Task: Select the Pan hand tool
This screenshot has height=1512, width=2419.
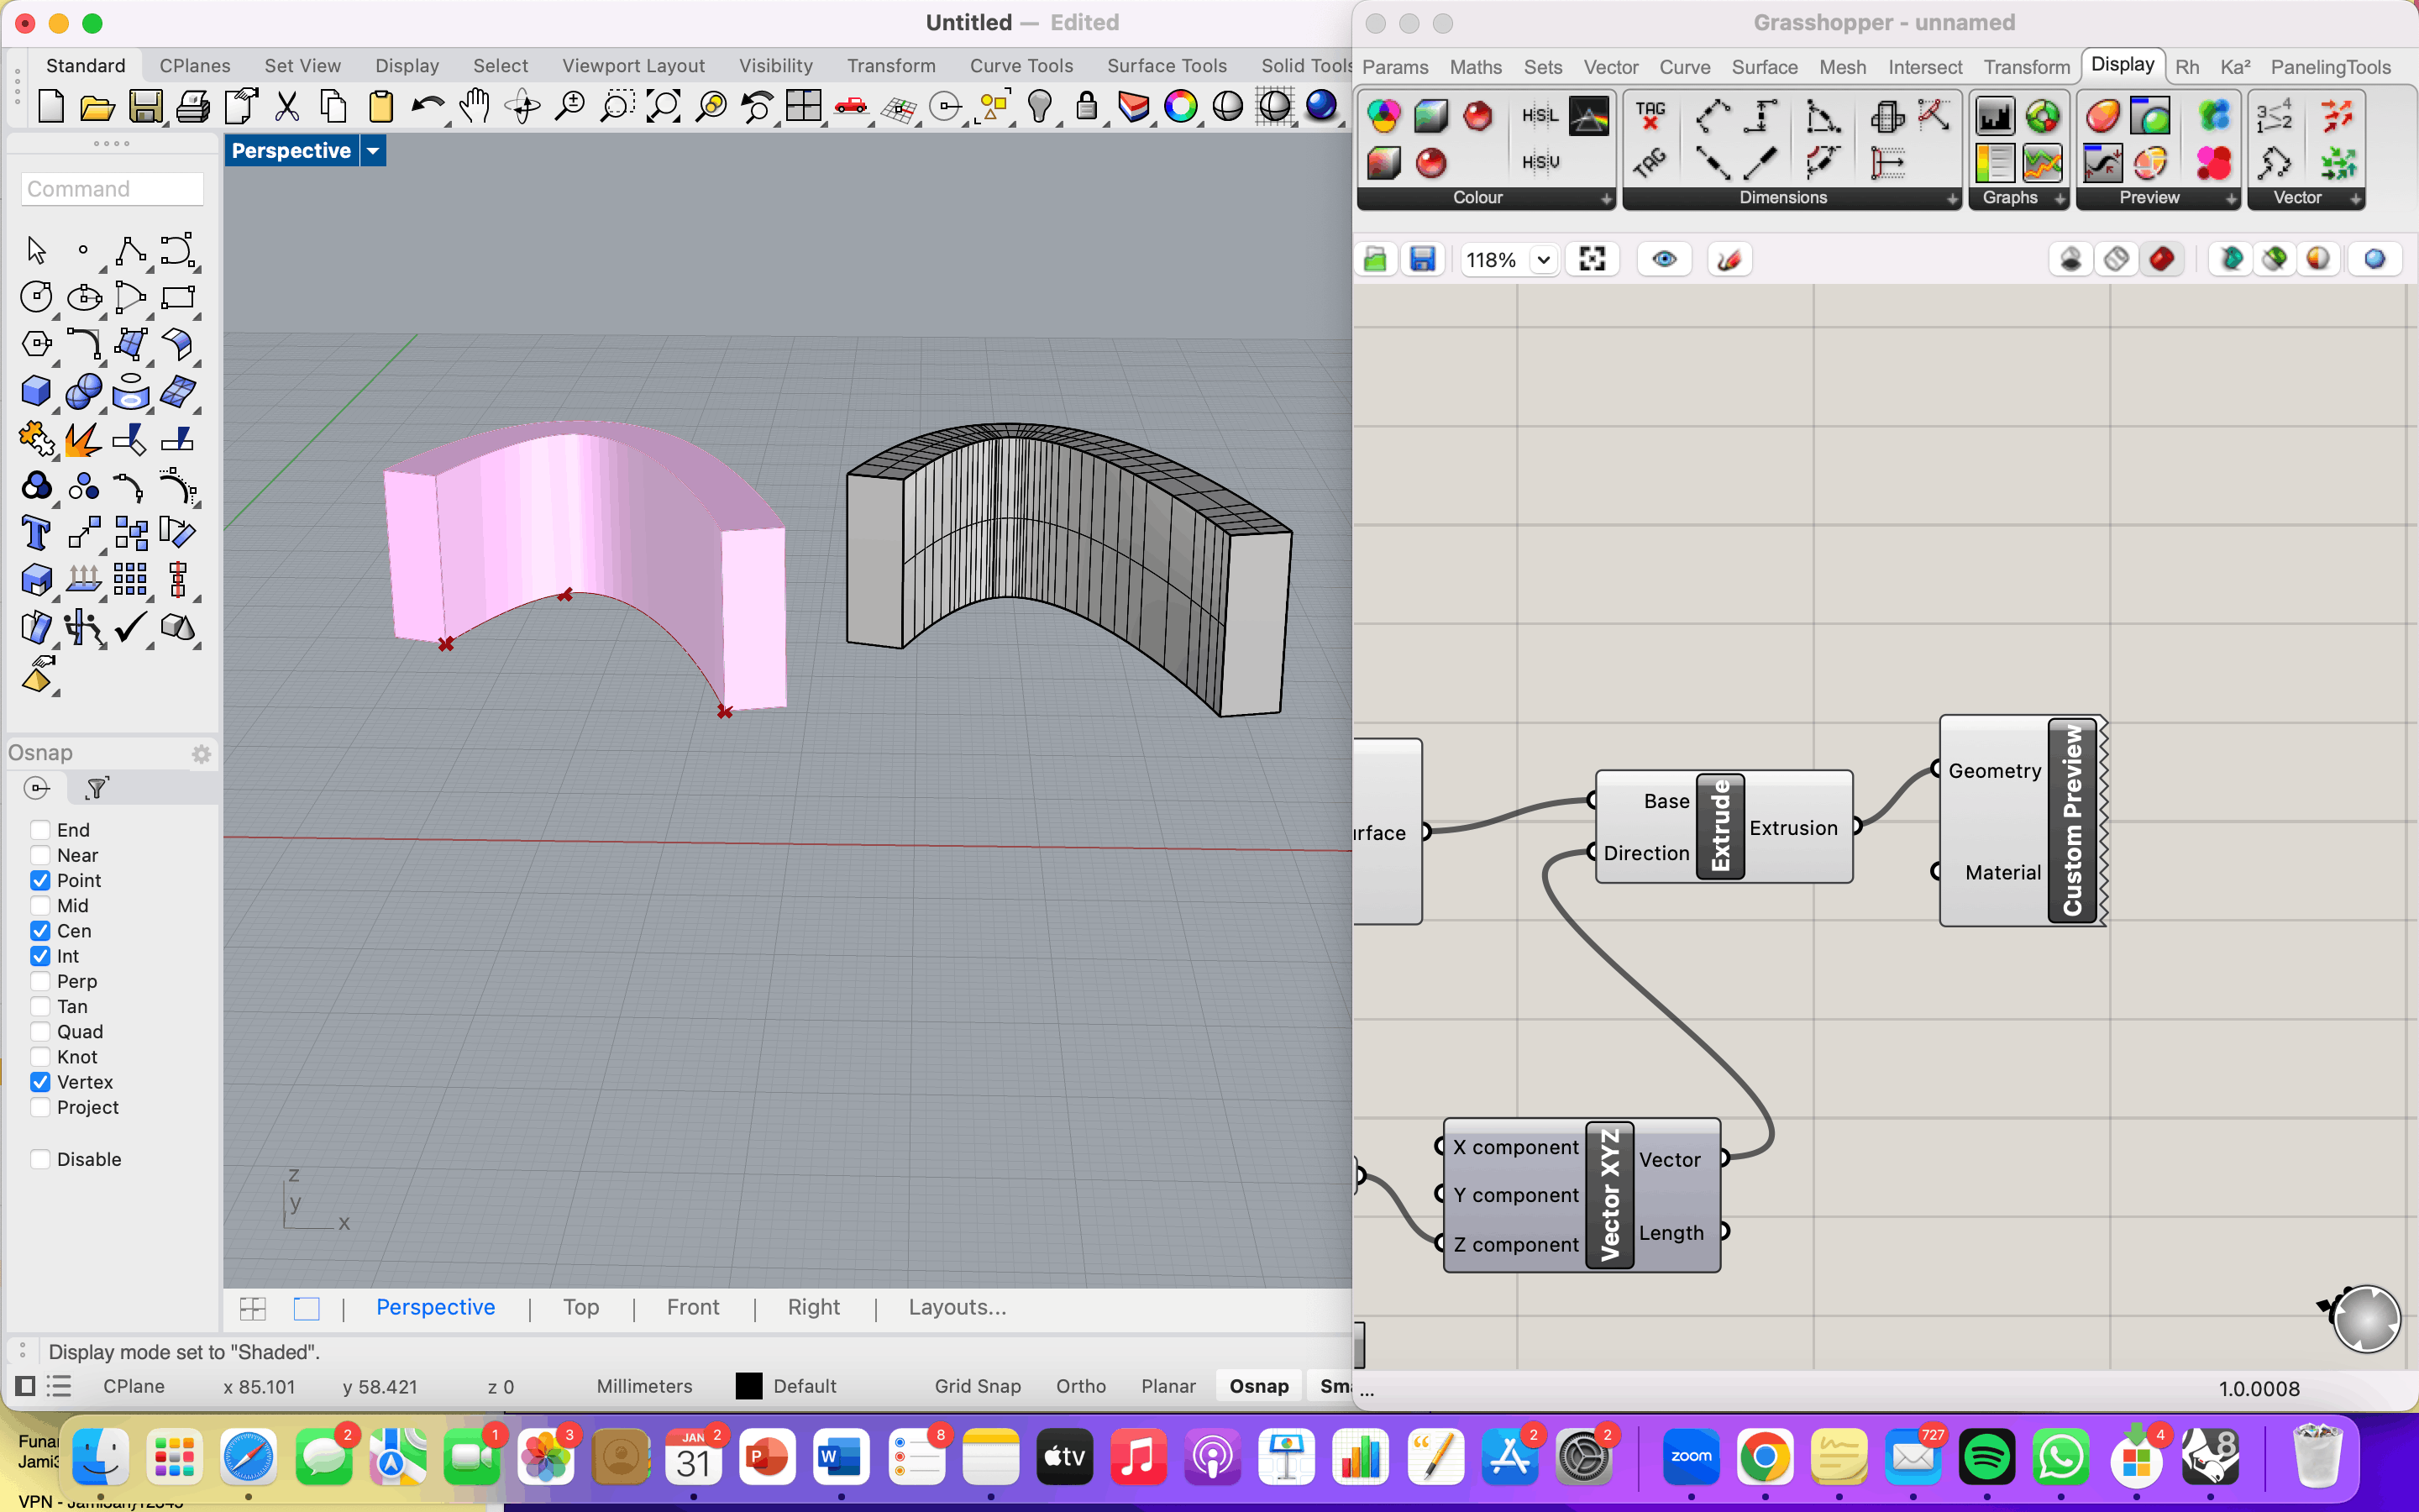Action: pos(475,107)
